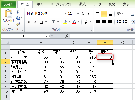
Task: Open the fill color palette arrow
Action: (69, 22)
